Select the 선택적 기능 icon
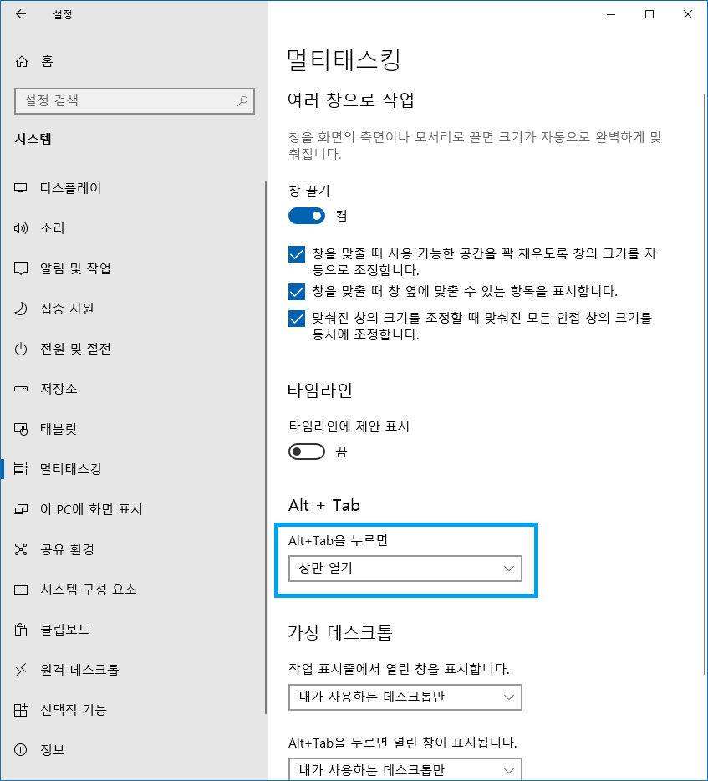708x781 pixels. click(20, 710)
